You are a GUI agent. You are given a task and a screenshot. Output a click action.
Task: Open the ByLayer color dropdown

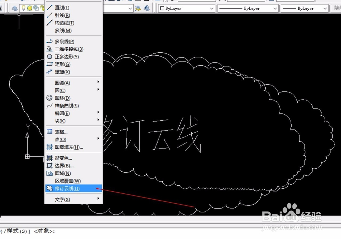pyautogui.click(x=187, y=8)
